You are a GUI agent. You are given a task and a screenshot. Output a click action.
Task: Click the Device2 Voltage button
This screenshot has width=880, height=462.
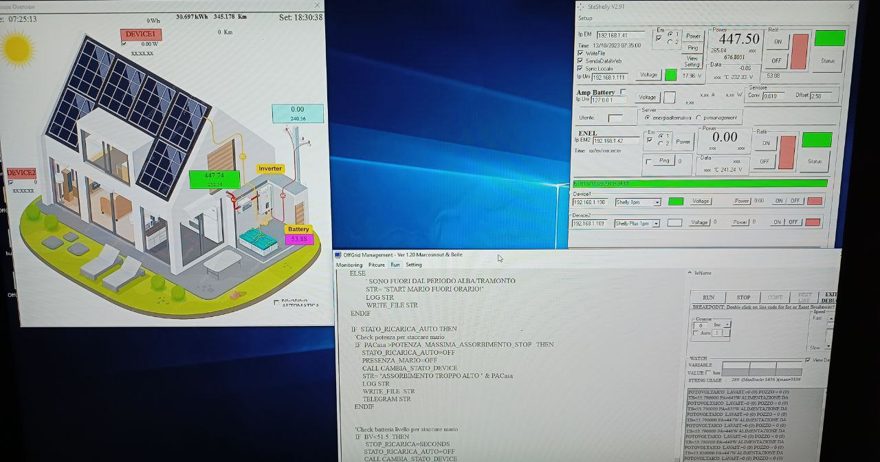(699, 223)
